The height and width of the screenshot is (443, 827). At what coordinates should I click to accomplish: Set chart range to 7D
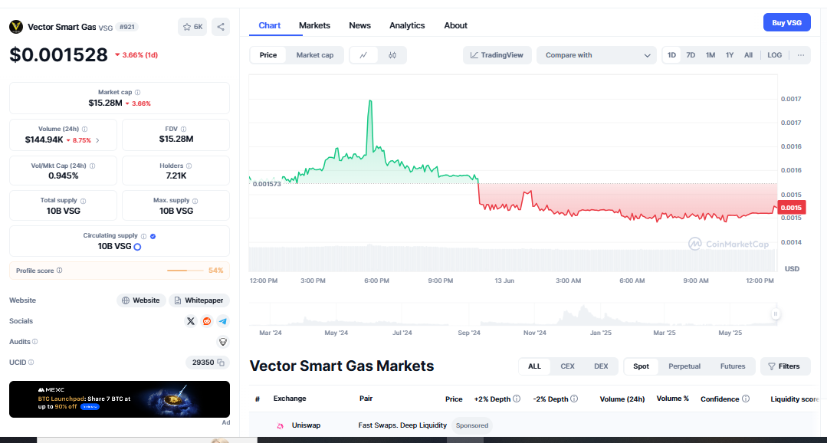691,55
